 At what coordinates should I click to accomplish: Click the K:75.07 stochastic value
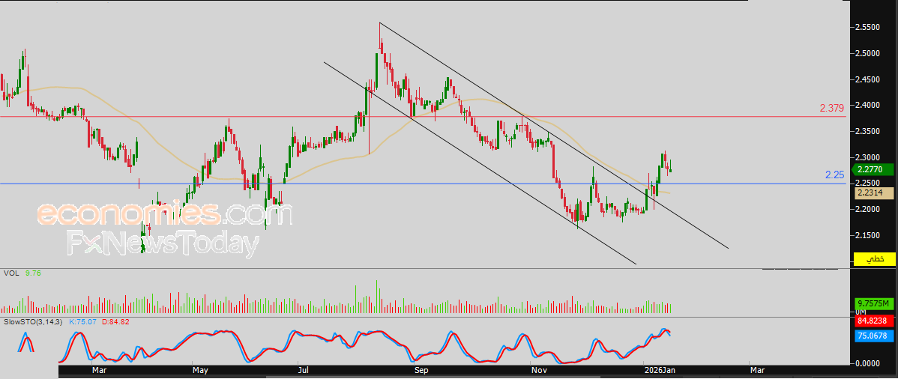pos(83,322)
